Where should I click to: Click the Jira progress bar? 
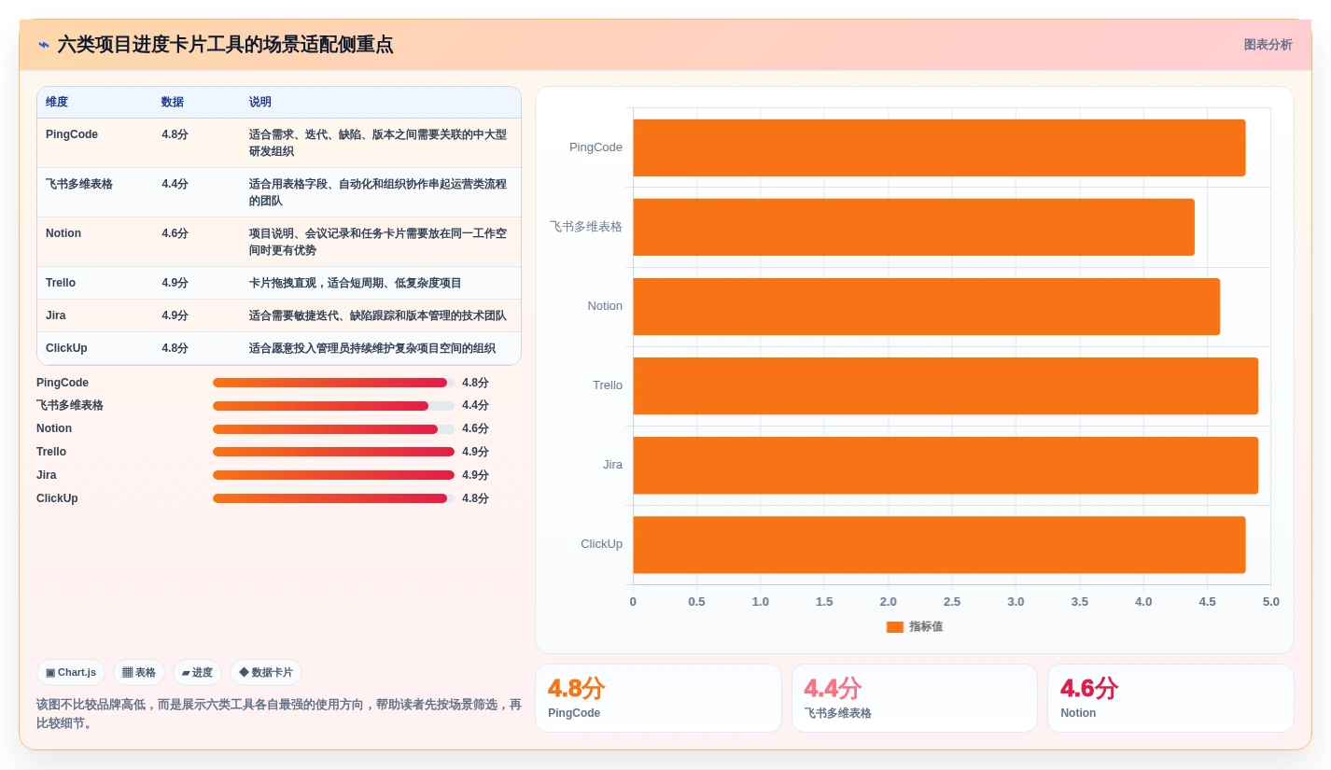tap(333, 475)
